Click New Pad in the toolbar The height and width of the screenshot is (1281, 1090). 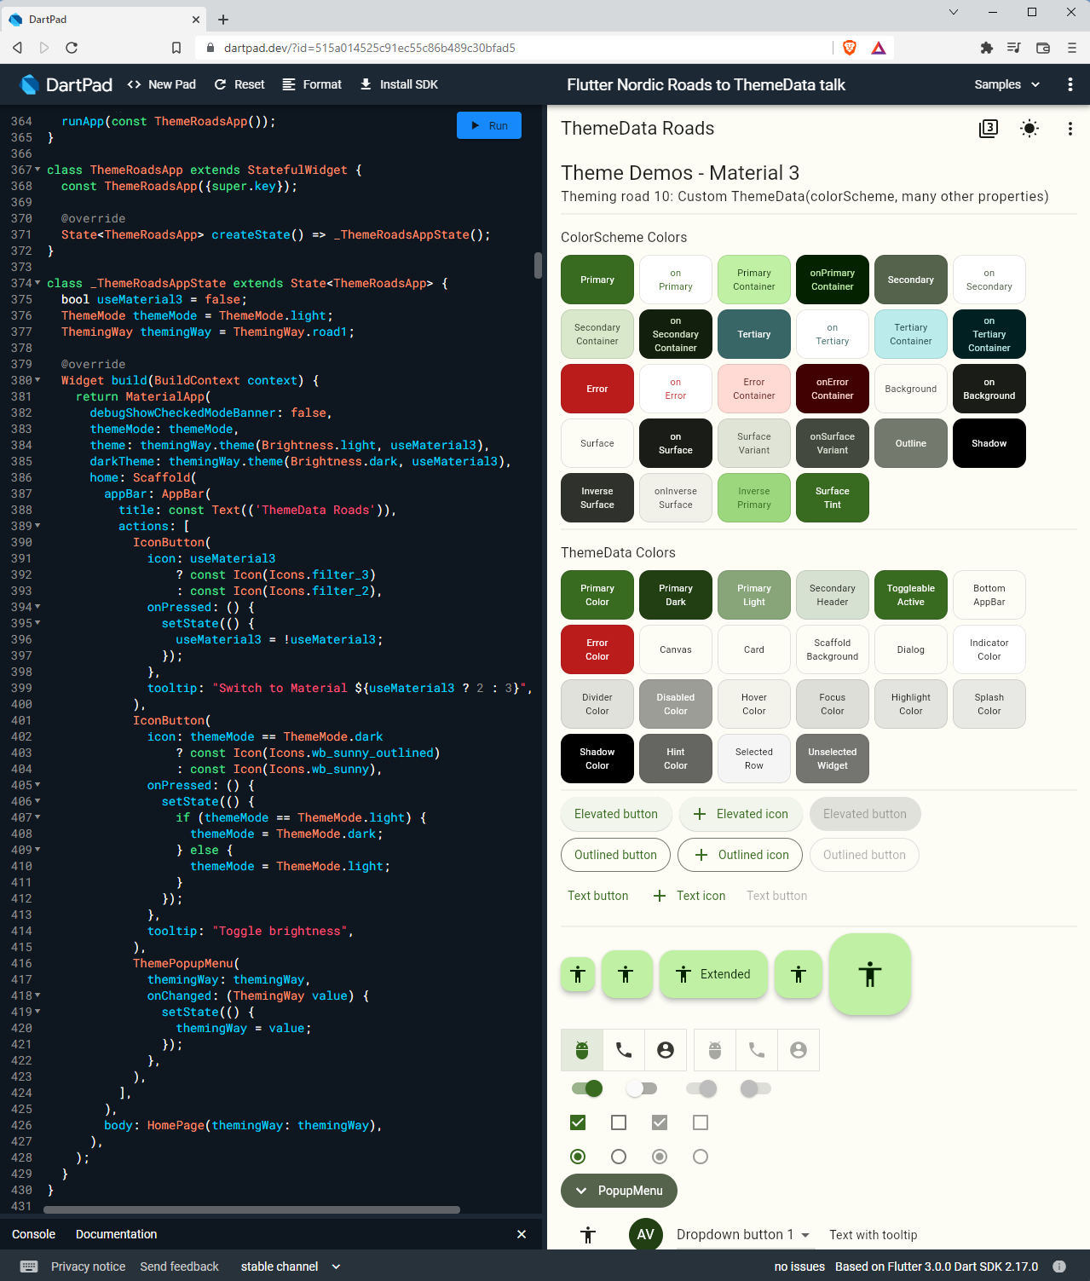162,84
